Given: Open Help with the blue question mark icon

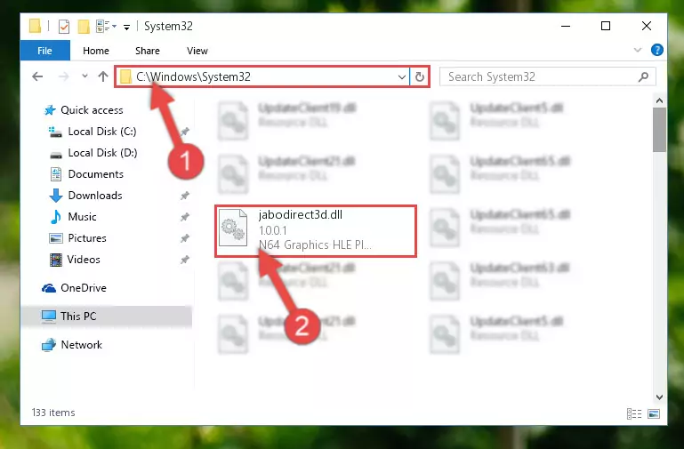Looking at the screenshot, I should (657, 50).
